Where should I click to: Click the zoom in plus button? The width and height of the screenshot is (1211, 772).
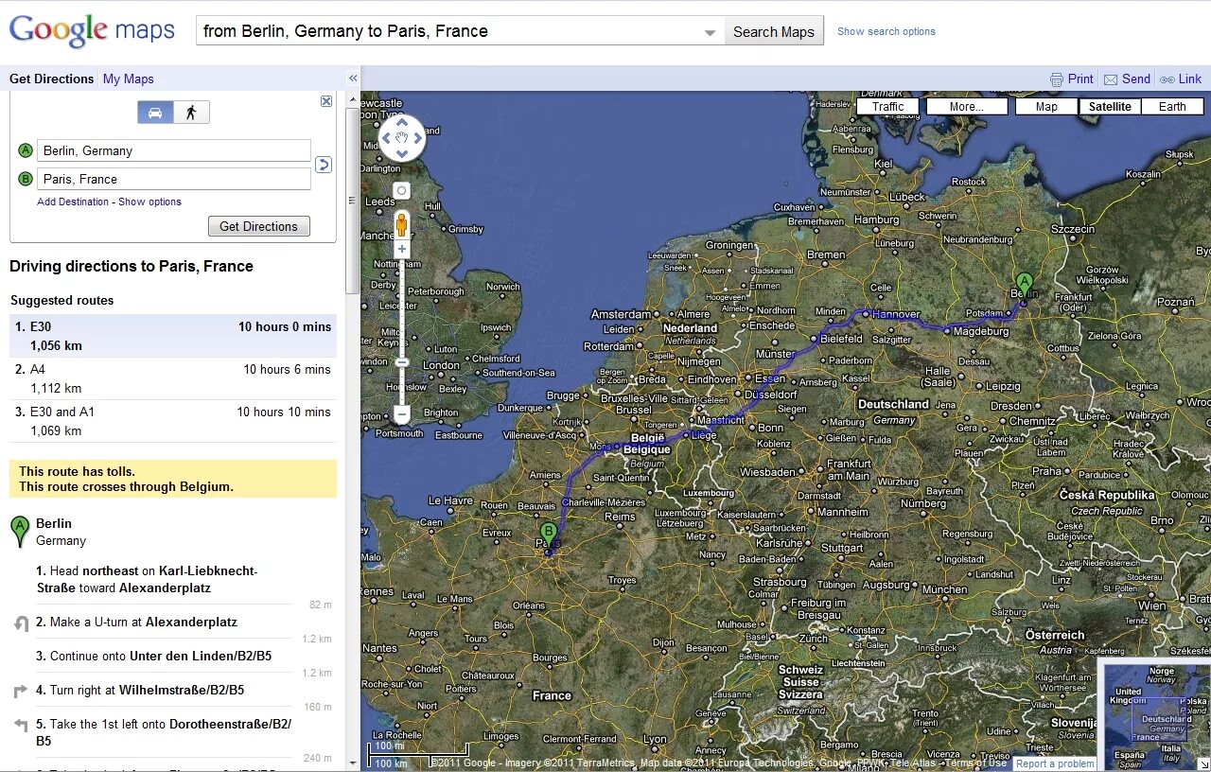pyautogui.click(x=402, y=249)
